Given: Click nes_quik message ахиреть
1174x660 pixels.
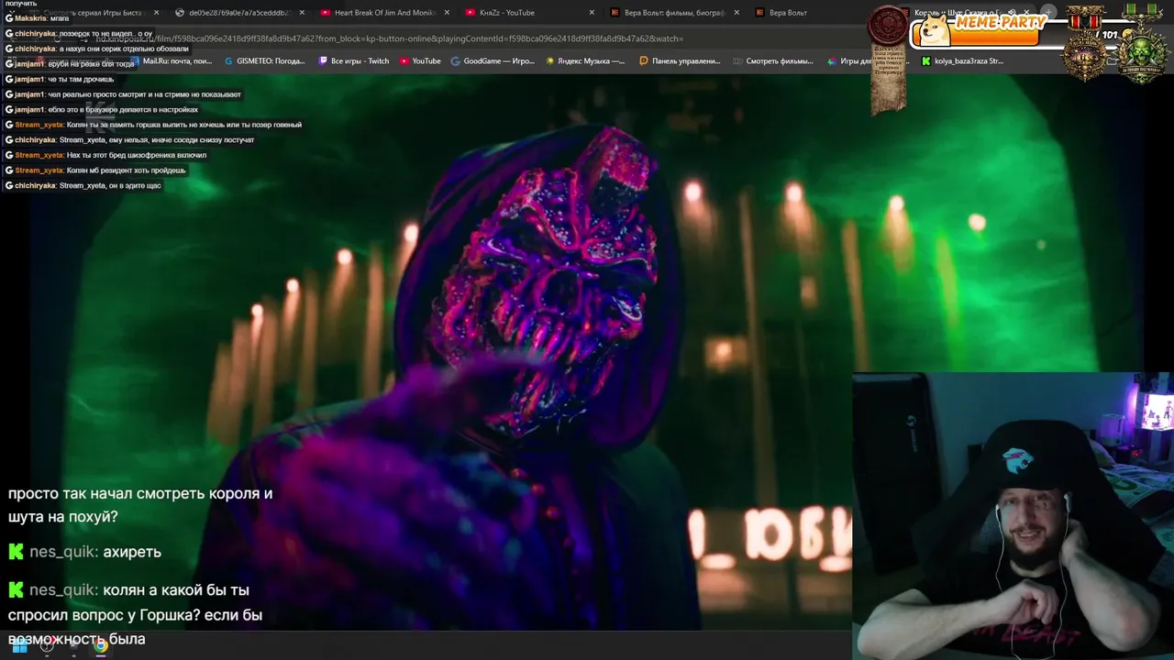Looking at the screenshot, I should coord(85,552).
